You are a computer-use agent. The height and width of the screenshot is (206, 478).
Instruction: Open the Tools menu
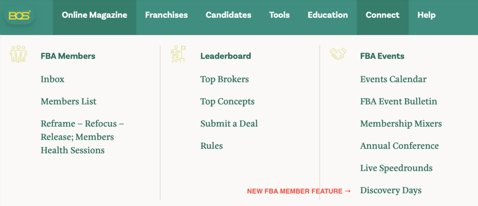(279, 15)
